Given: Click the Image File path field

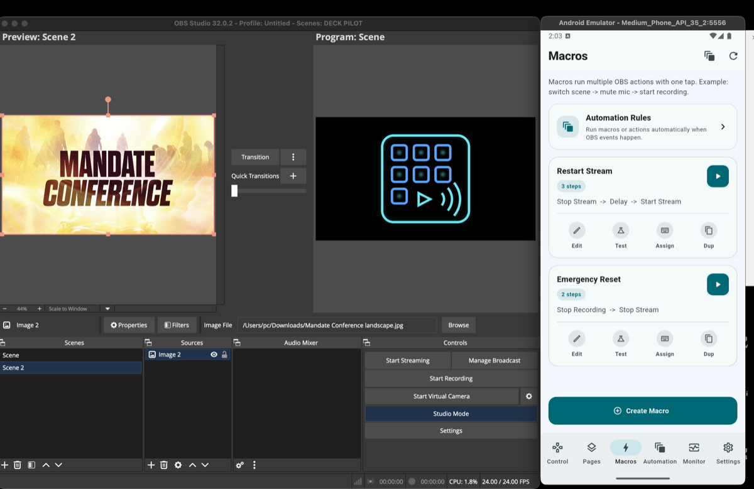Looking at the screenshot, I should click(337, 325).
